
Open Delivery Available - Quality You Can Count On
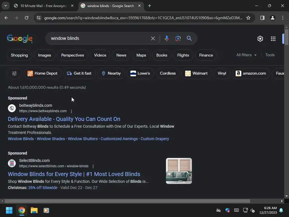(64, 119)
